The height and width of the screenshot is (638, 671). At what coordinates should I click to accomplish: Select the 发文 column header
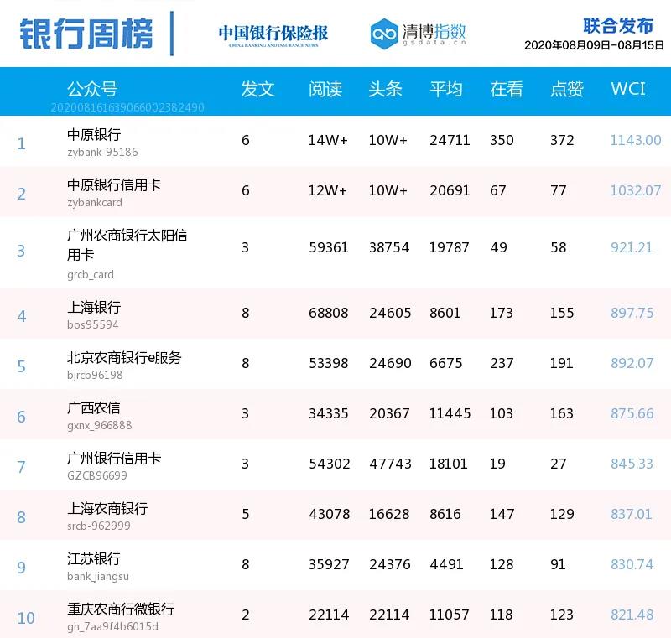257,89
